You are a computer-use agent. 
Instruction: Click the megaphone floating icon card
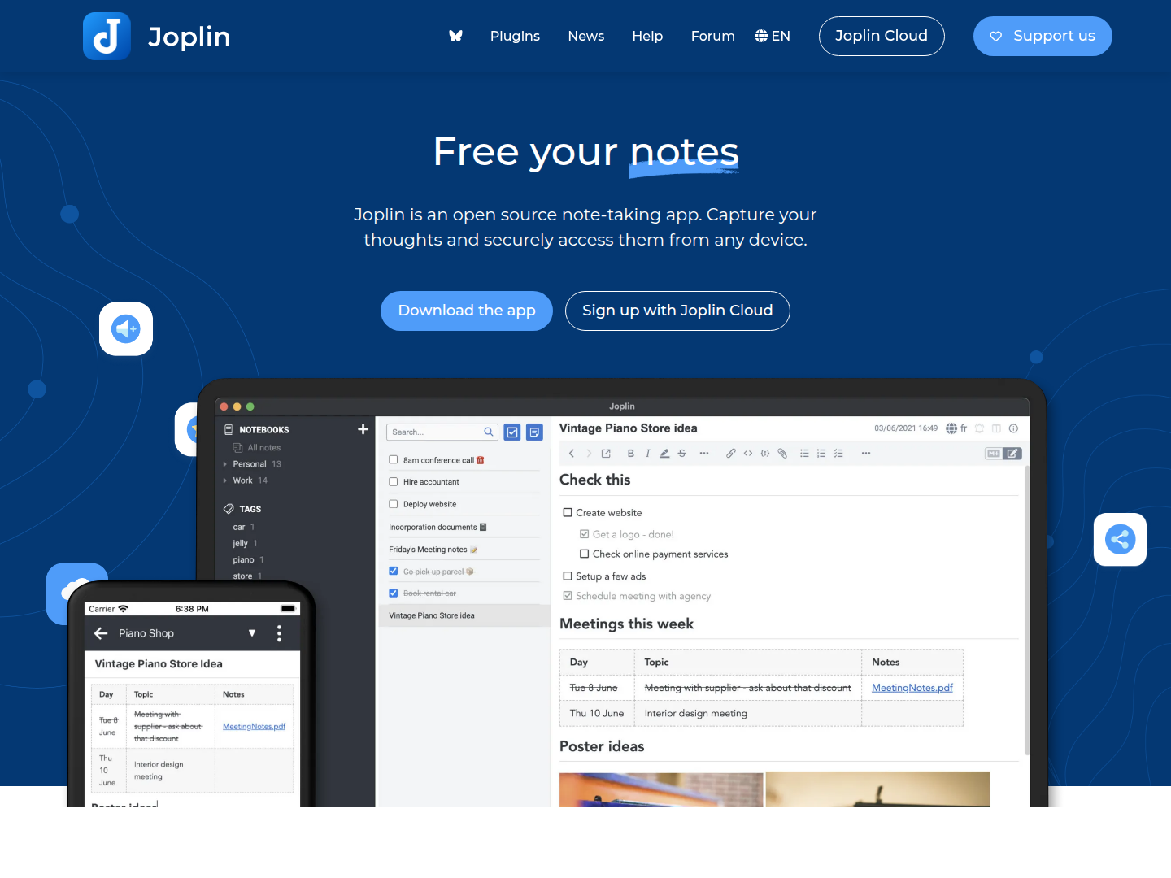click(126, 329)
